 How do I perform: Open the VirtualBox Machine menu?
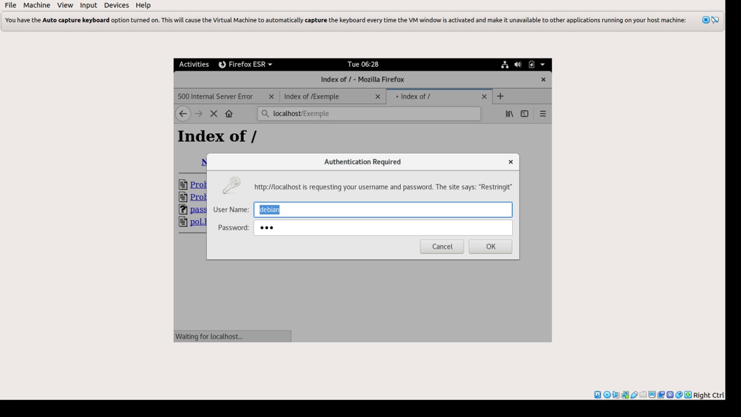pos(36,5)
